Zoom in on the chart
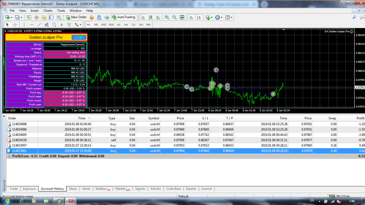 pos(167,17)
